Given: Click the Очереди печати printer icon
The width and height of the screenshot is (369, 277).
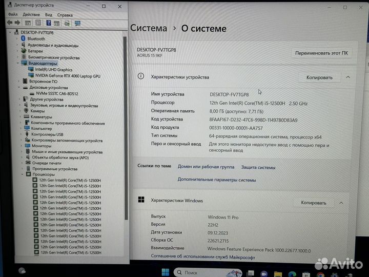Looking at the screenshot, I should point(28,163).
